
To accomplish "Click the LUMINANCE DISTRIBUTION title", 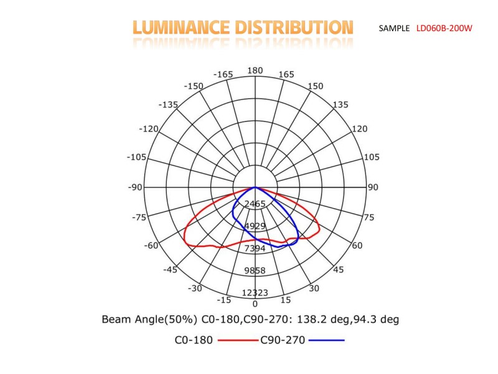I will [x=243, y=27].
